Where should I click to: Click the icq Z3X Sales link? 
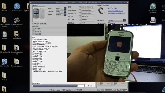[x=112, y=9]
